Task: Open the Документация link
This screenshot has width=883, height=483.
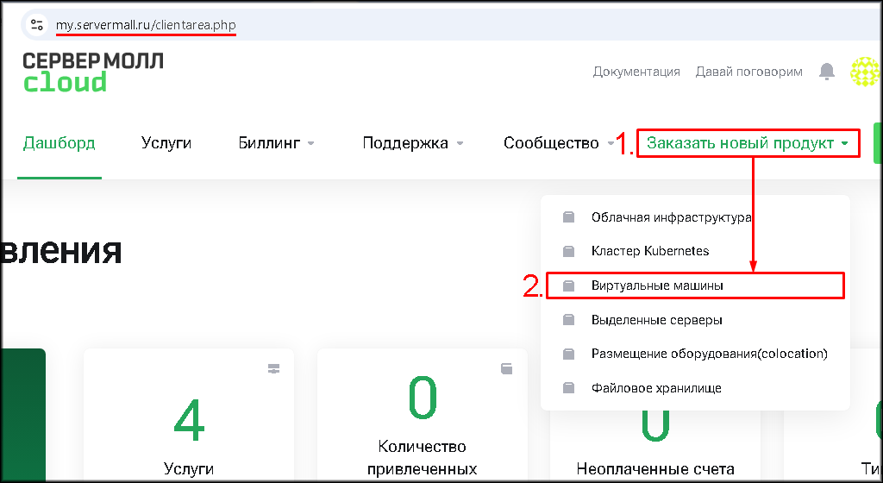Action: point(636,72)
